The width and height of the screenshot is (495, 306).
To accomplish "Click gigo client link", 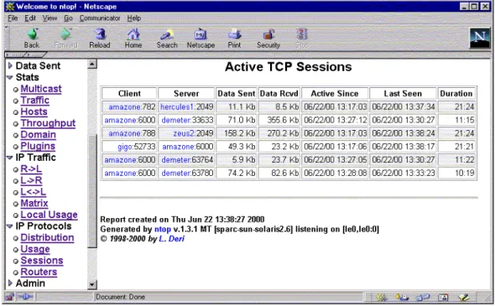I will point(124,147).
